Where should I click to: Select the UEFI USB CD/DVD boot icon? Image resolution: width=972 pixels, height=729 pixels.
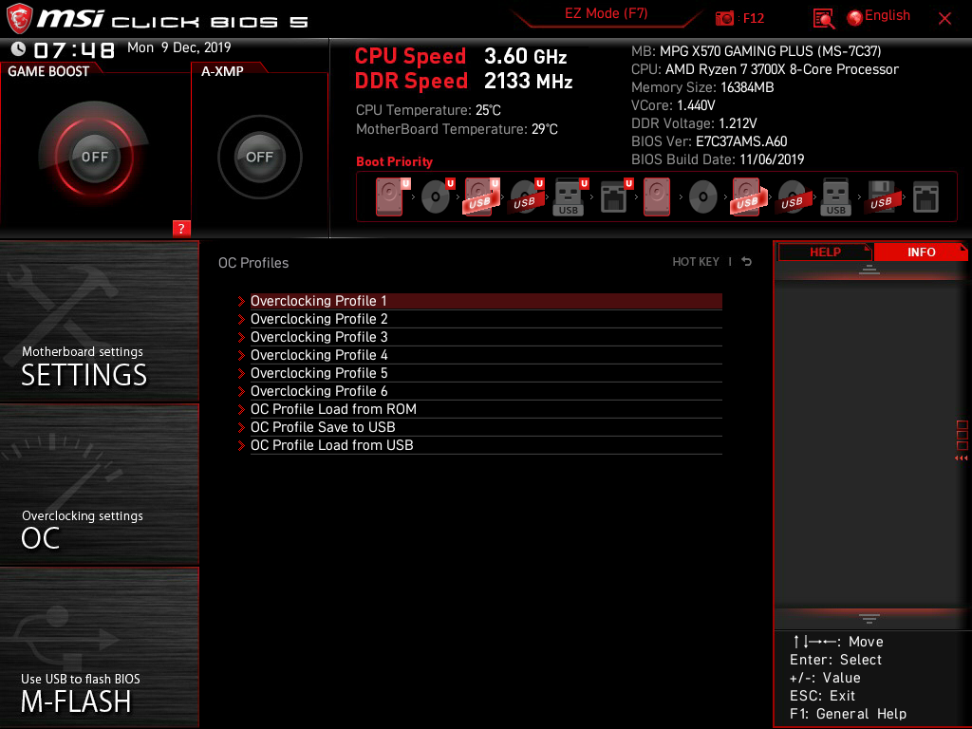tap(526, 197)
